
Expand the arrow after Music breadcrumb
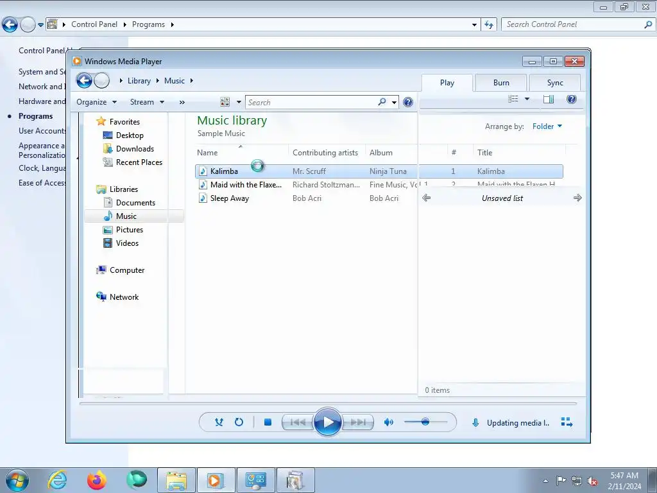click(x=191, y=80)
